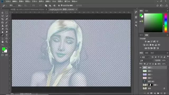Add a Curves adjustment
The image size is (169, 95).
point(152,42)
